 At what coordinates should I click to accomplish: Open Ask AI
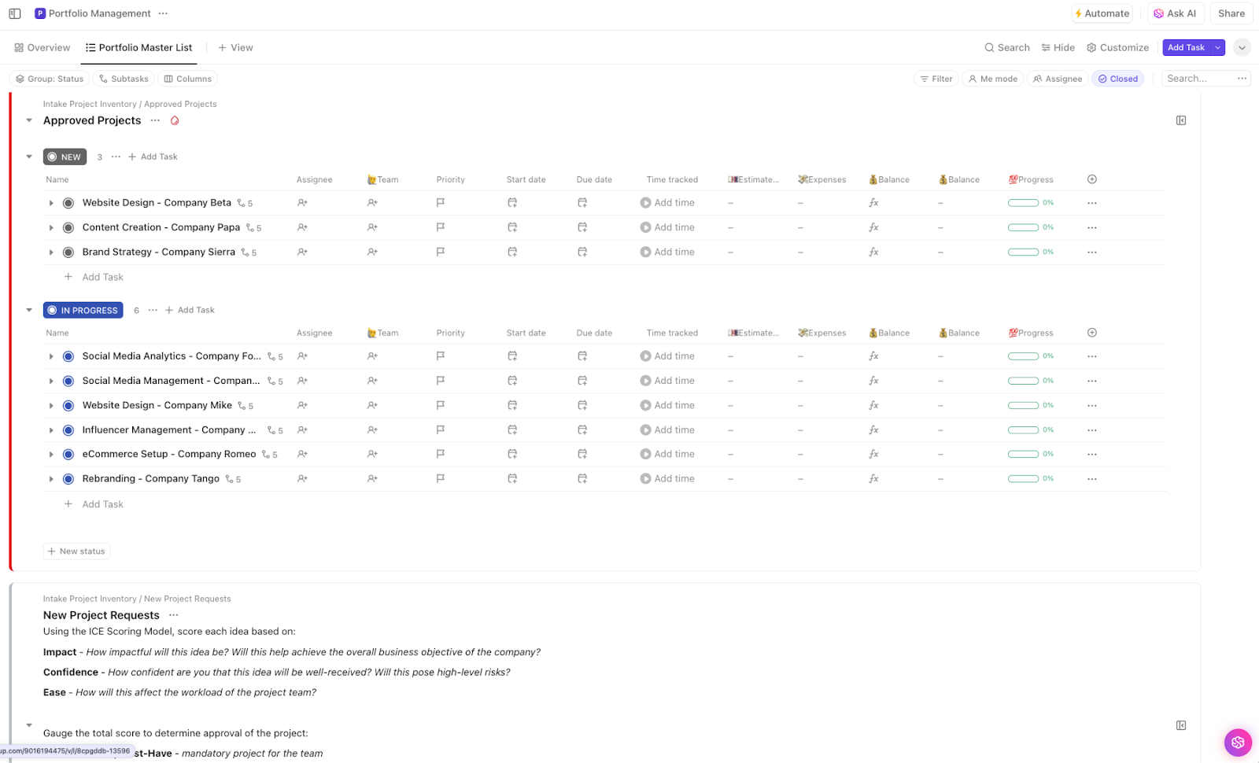pyautogui.click(x=1175, y=13)
